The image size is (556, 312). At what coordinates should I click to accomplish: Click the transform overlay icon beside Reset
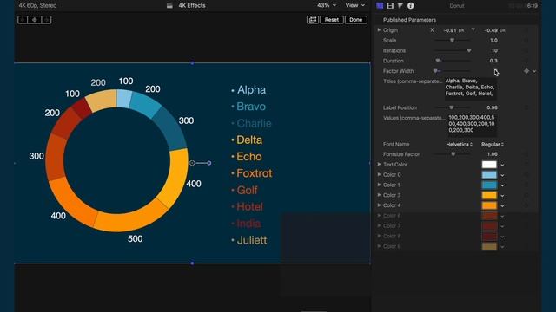[313, 20]
